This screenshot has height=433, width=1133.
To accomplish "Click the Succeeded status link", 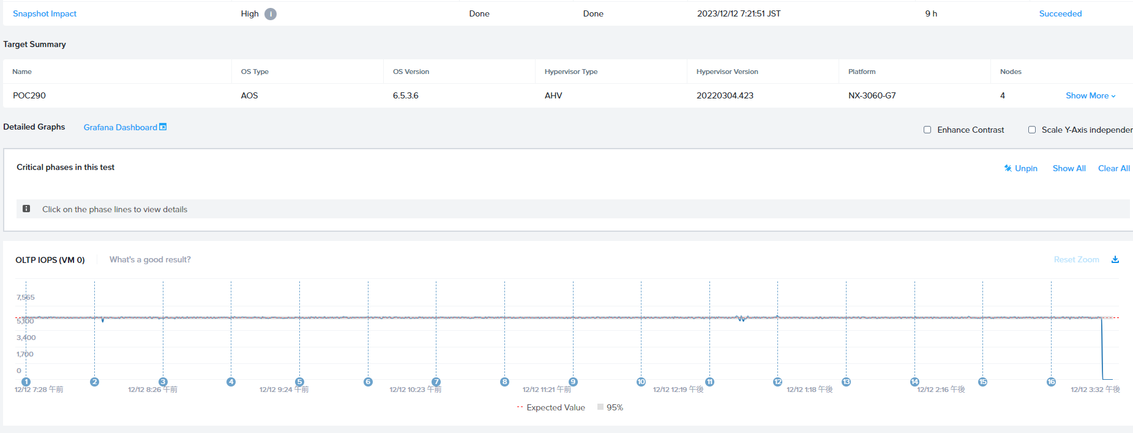I will pos(1060,13).
